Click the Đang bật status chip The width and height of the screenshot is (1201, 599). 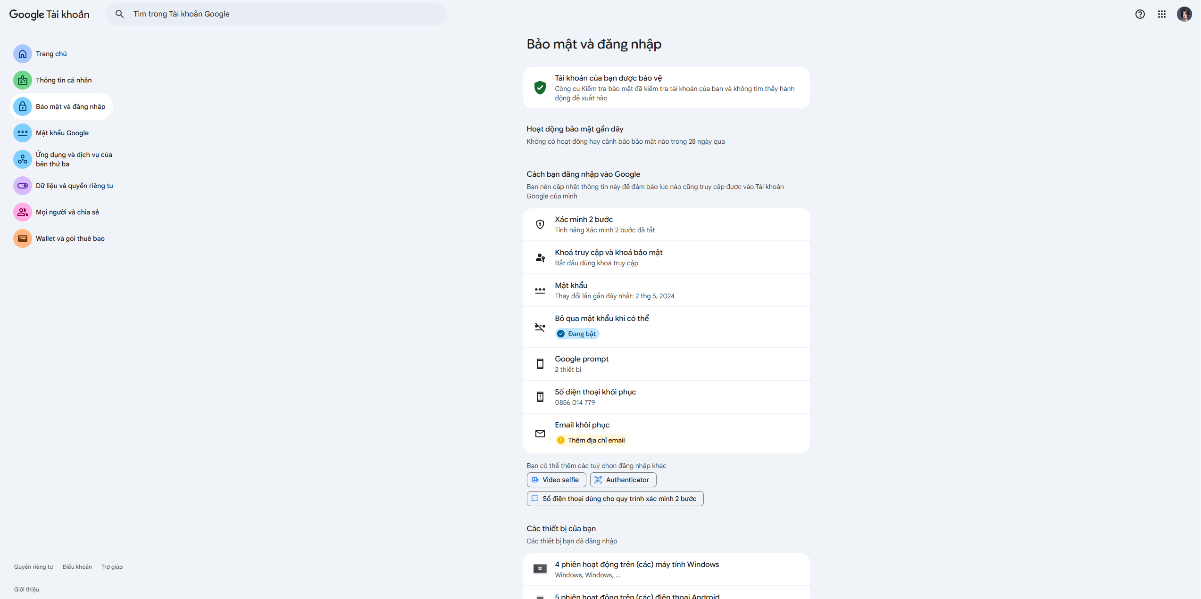tap(577, 334)
